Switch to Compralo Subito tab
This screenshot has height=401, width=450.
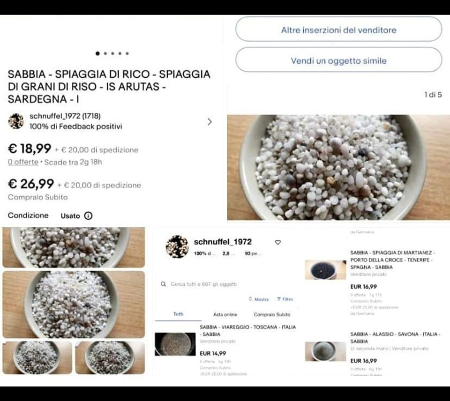coord(272,315)
